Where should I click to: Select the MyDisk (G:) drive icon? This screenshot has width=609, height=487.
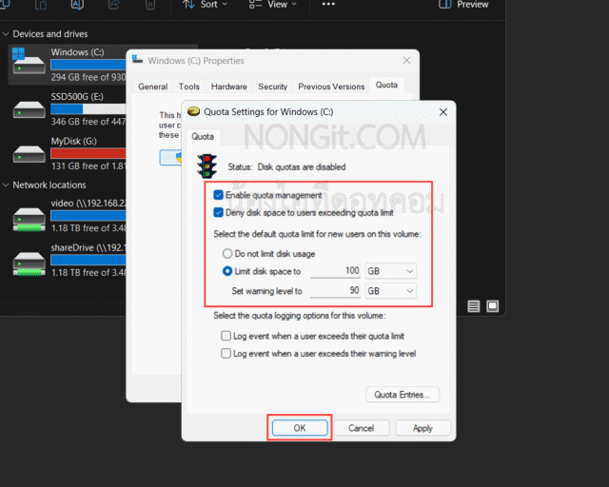click(x=29, y=154)
